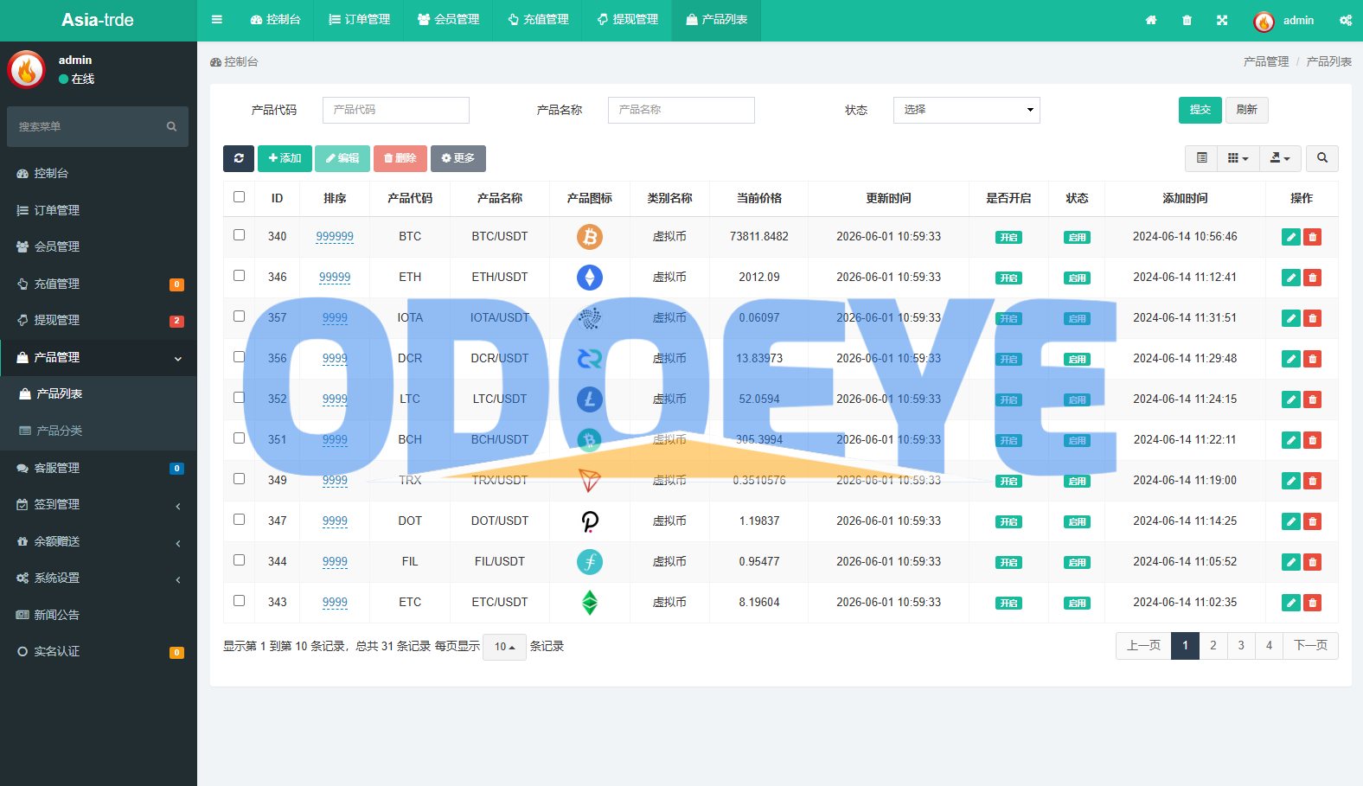This screenshot has width=1363, height=786.
Task: Switch to the 充值管理 top tab
Action: (538, 20)
